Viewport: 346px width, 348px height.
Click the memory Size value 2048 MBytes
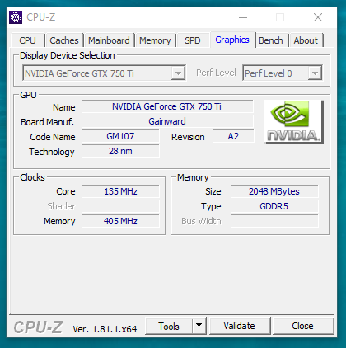click(x=274, y=191)
